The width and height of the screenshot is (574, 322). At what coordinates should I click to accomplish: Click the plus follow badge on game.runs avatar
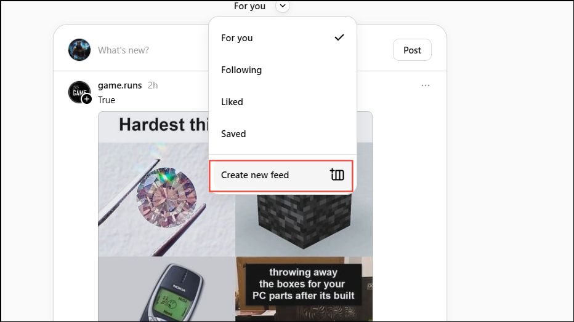(x=87, y=99)
